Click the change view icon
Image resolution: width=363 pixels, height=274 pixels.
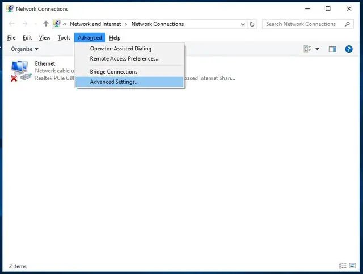pyautogui.click(x=307, y=49)
